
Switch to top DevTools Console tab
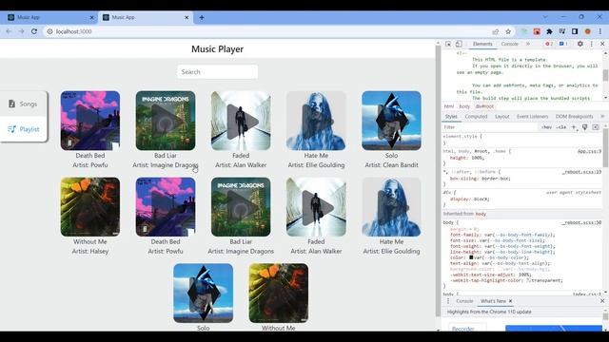click(510, 44)
